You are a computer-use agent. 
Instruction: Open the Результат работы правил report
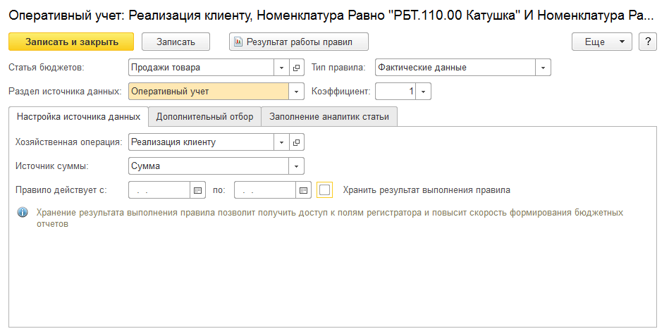click(299, 42)
